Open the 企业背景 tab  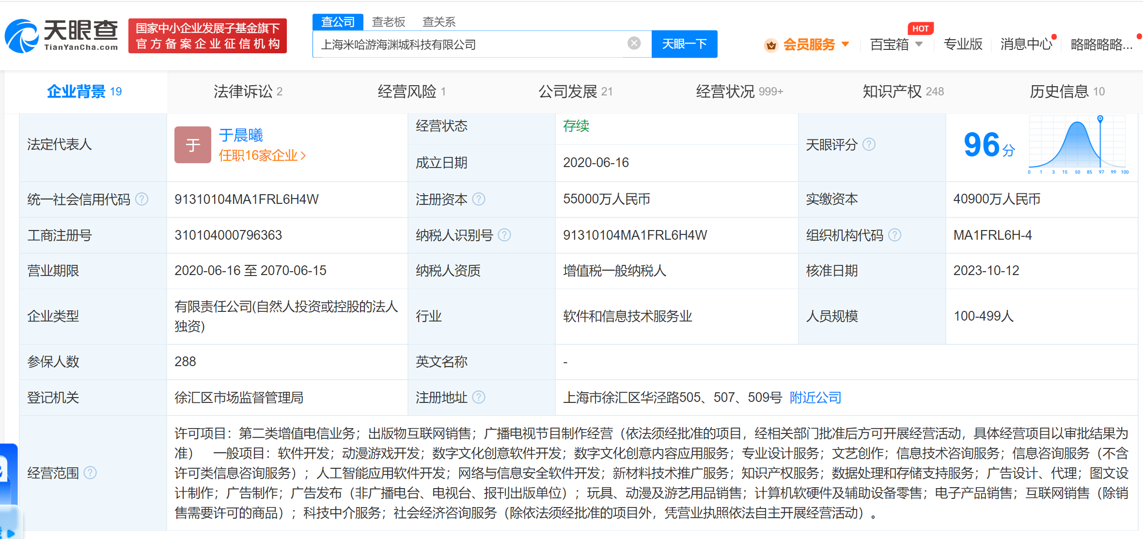point(85,92)
